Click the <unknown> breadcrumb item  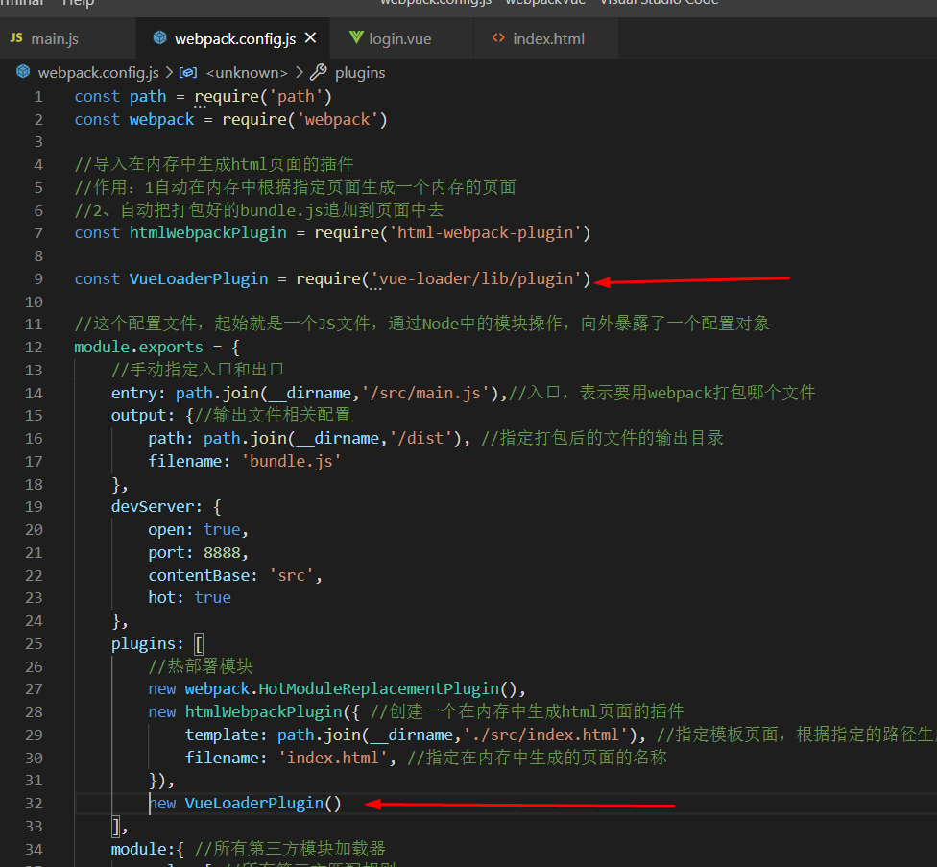pos(246,71)
